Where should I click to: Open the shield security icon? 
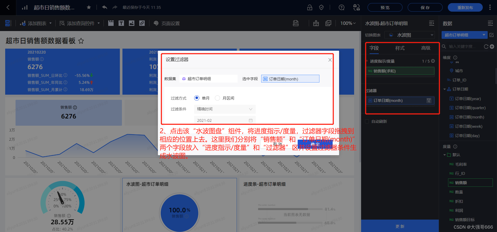click(x=321, y=8)
